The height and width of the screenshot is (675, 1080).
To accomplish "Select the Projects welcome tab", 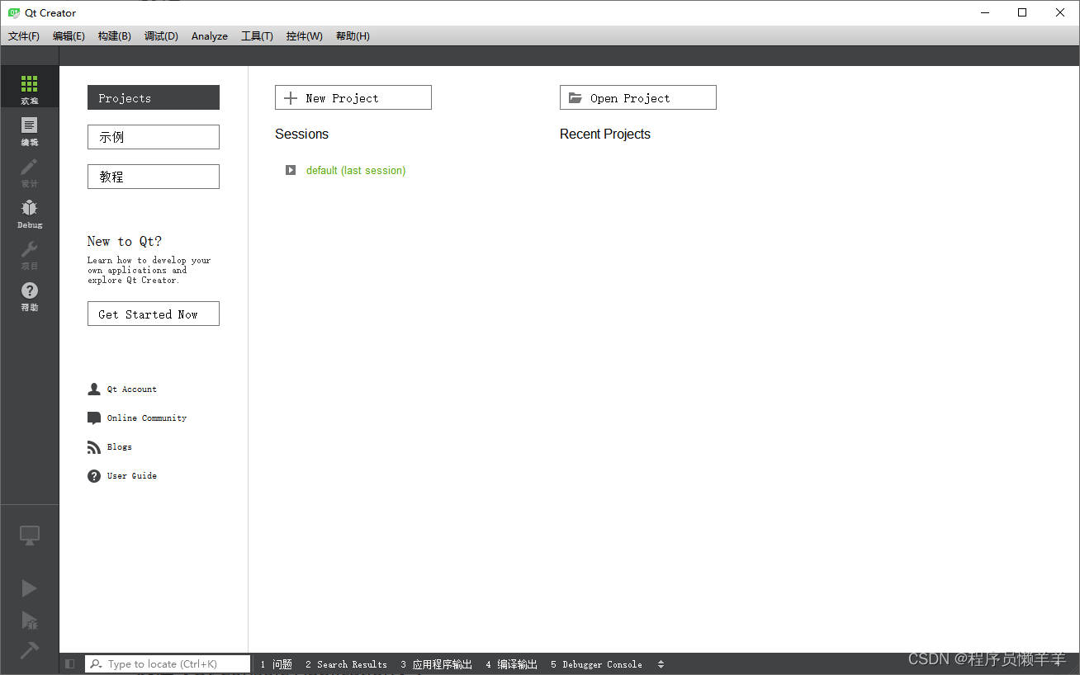I will click(154, 97).
